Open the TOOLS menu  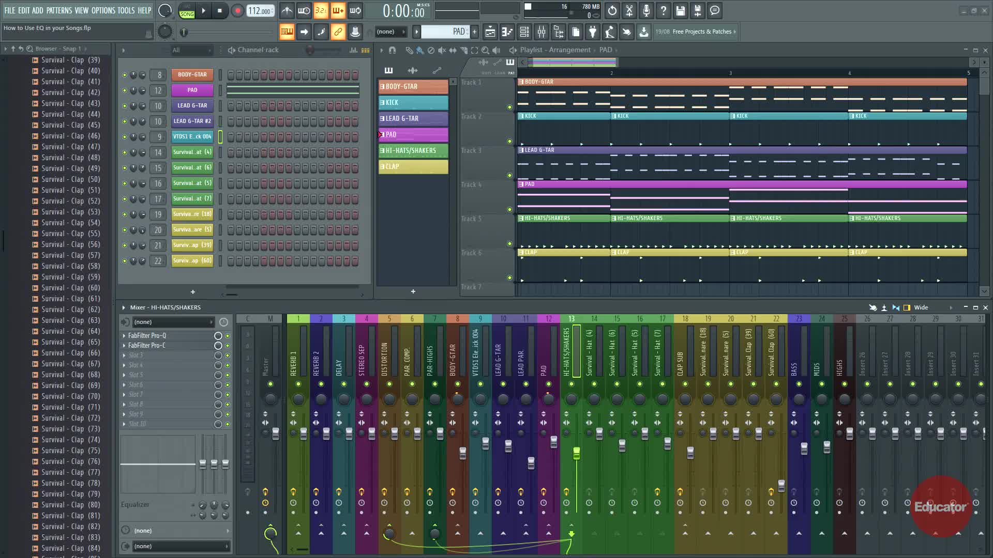(126, 10)
